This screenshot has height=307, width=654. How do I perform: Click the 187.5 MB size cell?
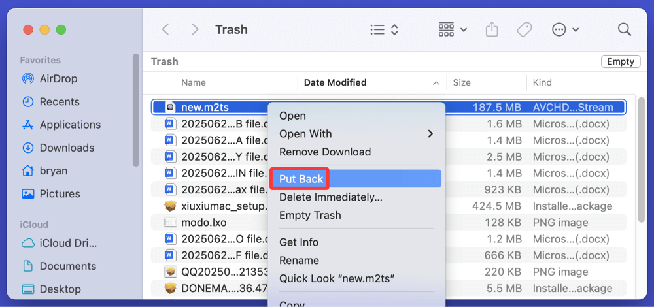coord(497,108)
